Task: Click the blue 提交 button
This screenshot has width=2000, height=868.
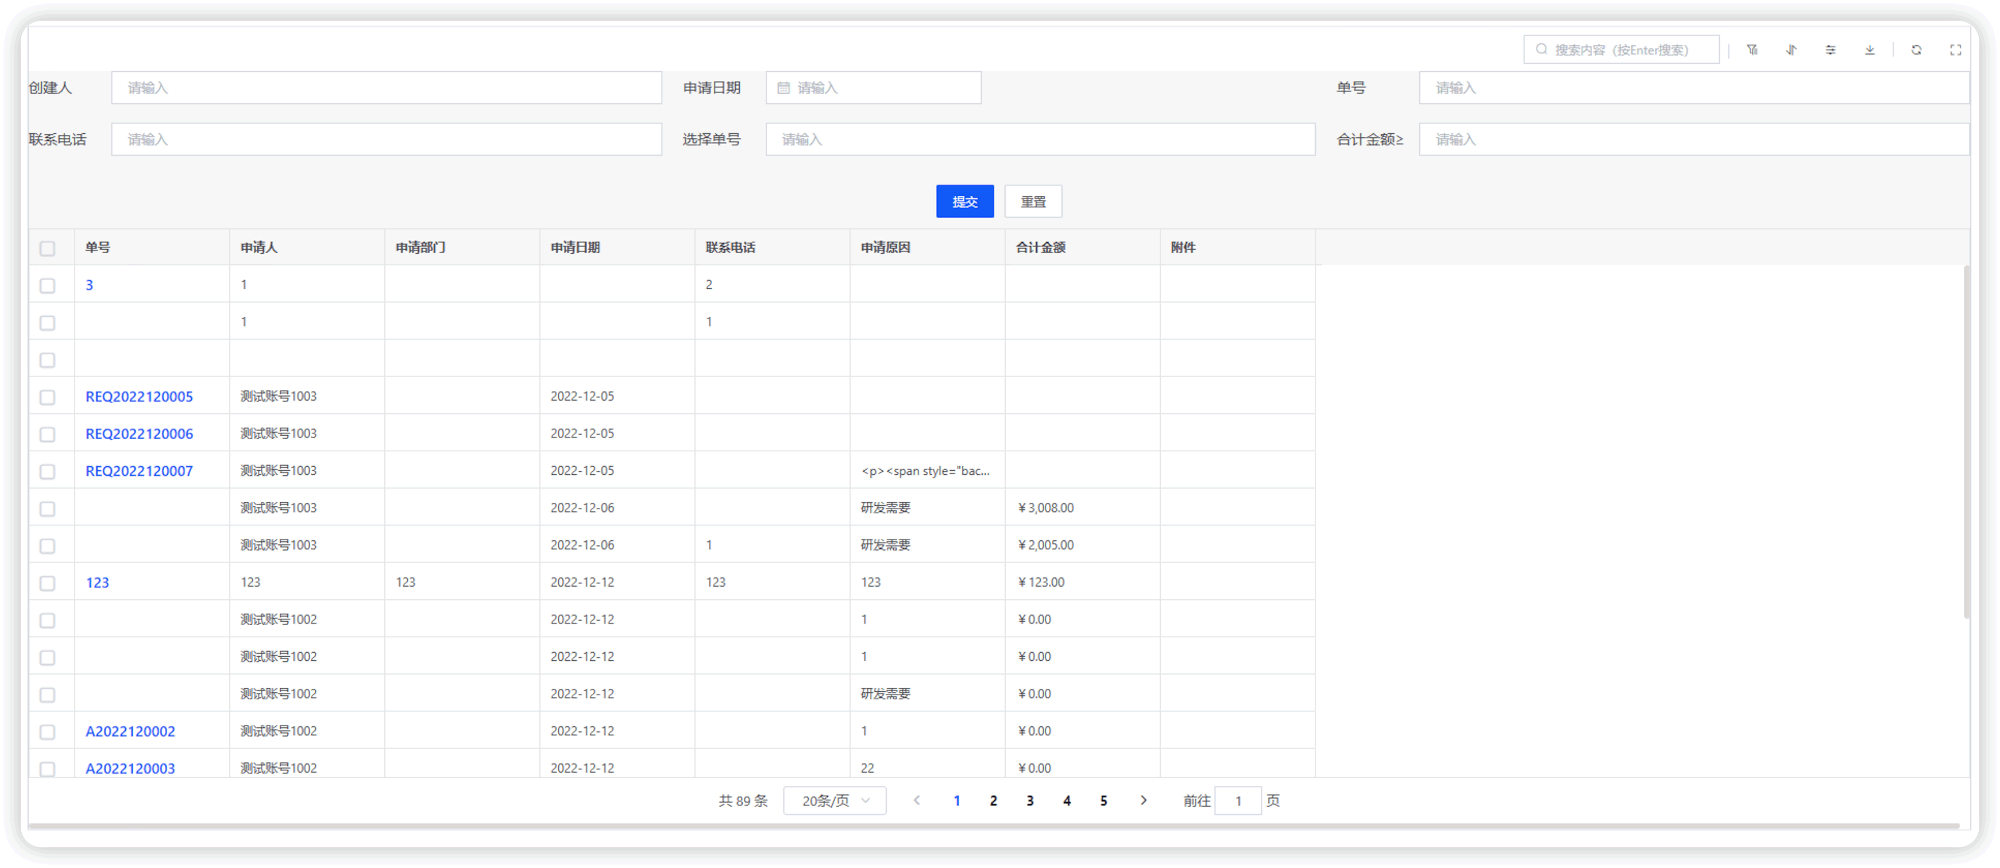Action: click(964, 201)
